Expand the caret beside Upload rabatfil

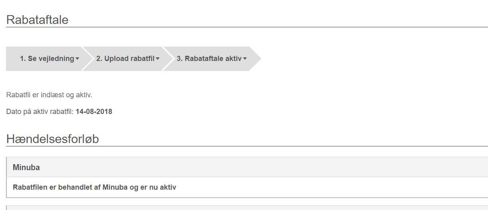coord(158,59)
